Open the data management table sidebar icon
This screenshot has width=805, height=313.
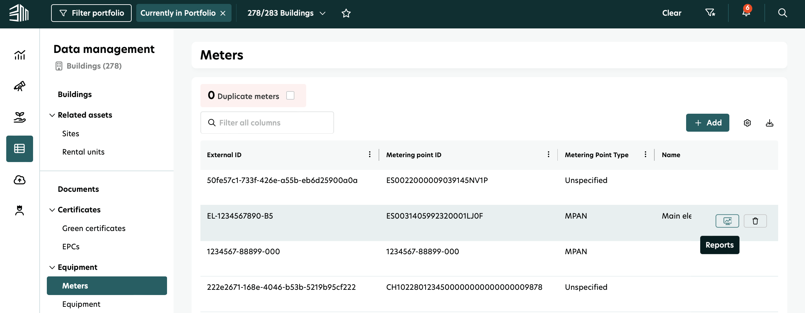click(x=20, y=149)
